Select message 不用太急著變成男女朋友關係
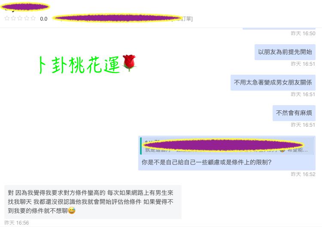322x231 pixels. point(273,82)
